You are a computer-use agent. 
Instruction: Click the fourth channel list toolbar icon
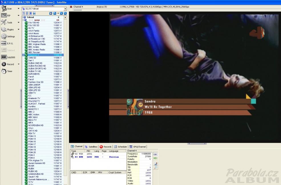(34, 13)
